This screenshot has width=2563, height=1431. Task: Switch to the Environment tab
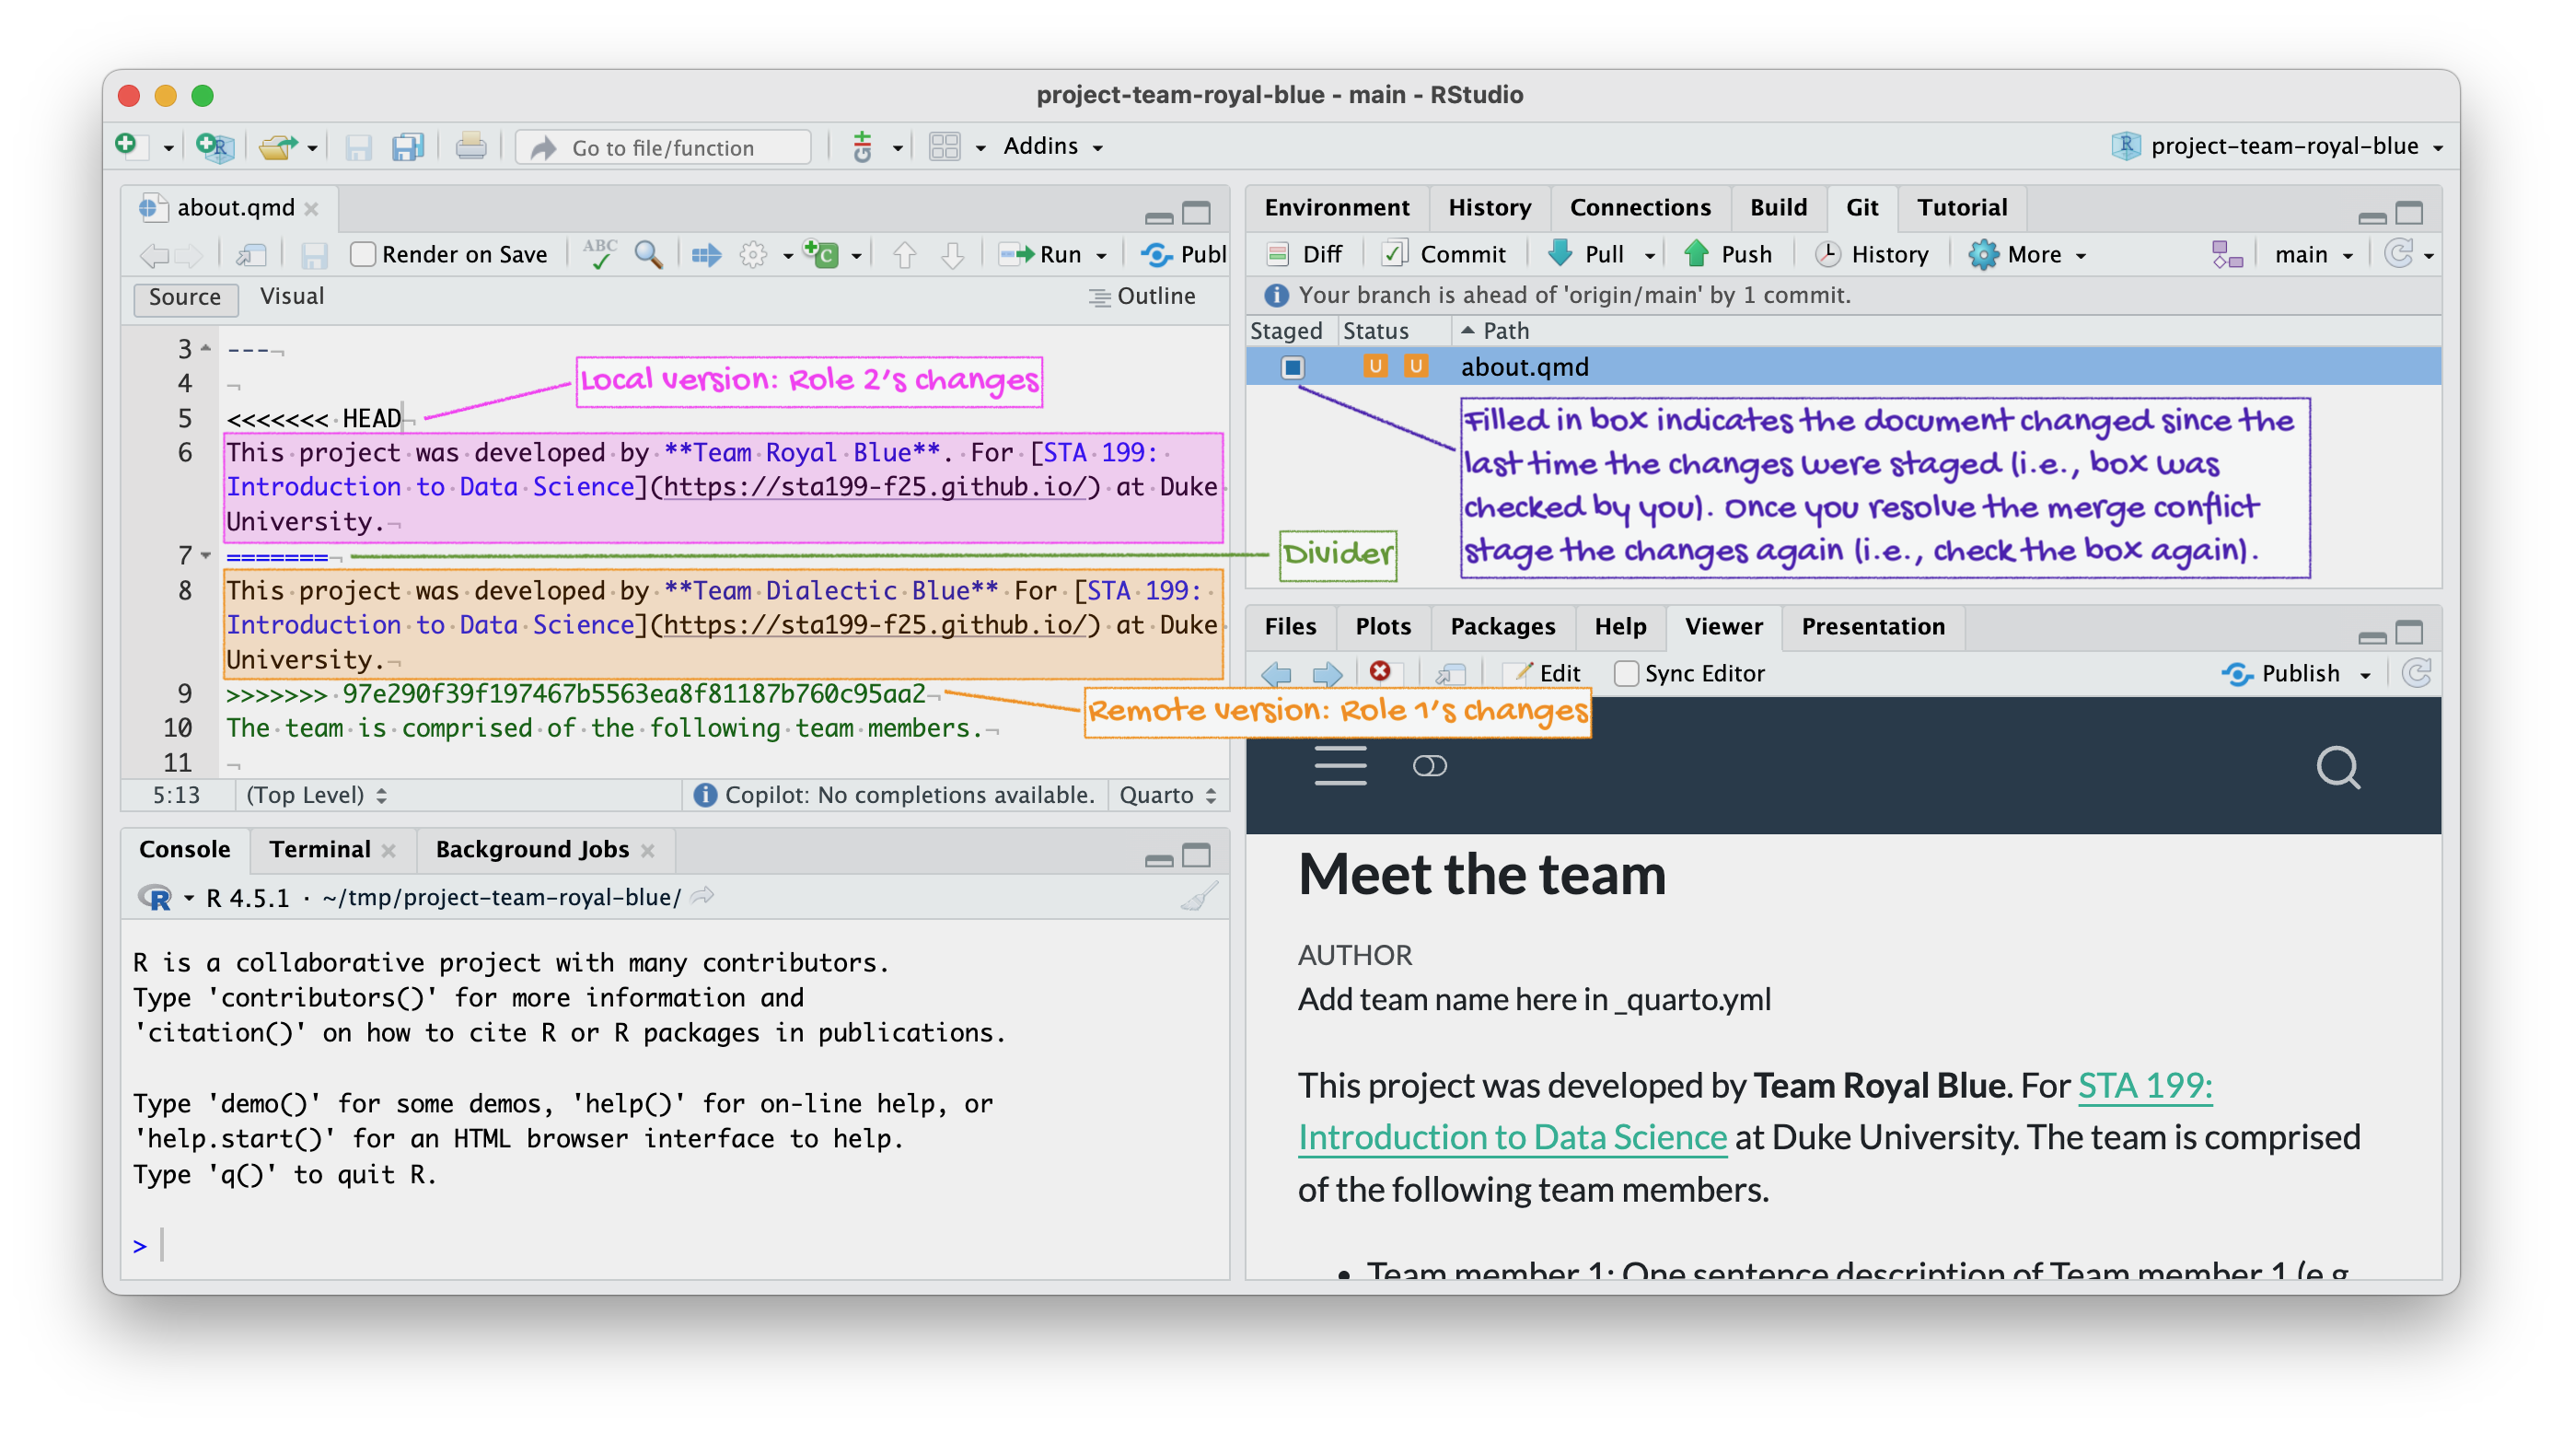[1336, 207]
